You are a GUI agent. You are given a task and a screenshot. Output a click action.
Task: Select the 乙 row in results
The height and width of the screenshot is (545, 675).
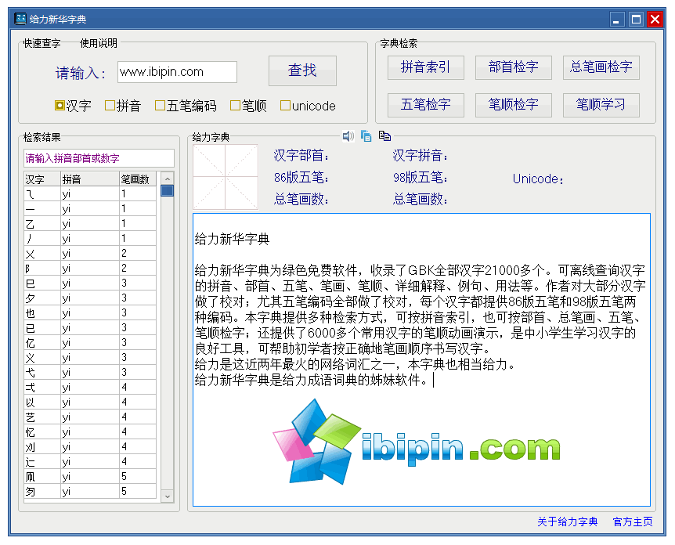point(90,223)
